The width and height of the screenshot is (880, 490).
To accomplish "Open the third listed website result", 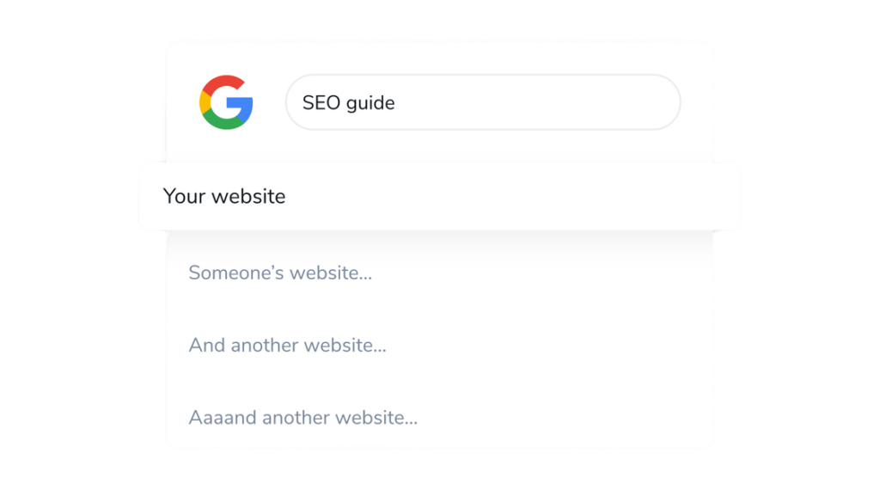I will pyautogui.click(x=287, y=346).
